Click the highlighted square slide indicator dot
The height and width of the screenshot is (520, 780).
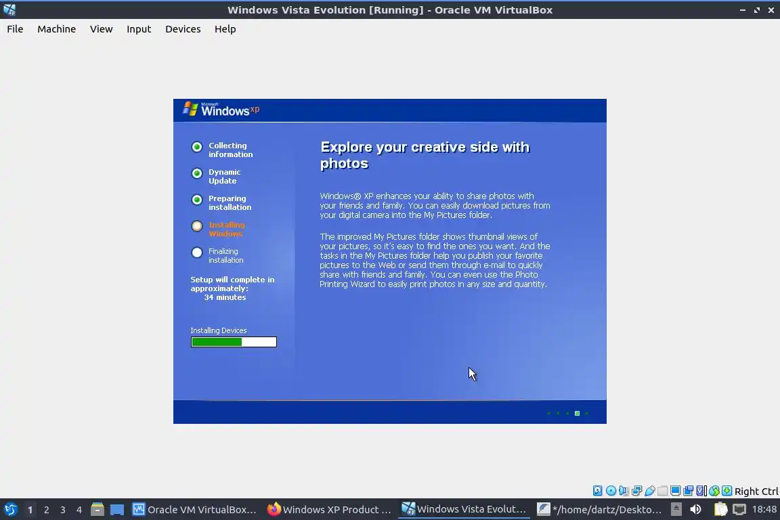(577, 414)
